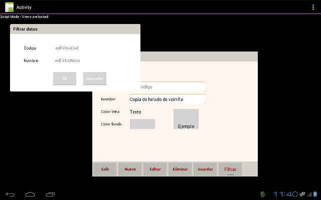Tap the Back navigation arrow

tap(10, 194)
